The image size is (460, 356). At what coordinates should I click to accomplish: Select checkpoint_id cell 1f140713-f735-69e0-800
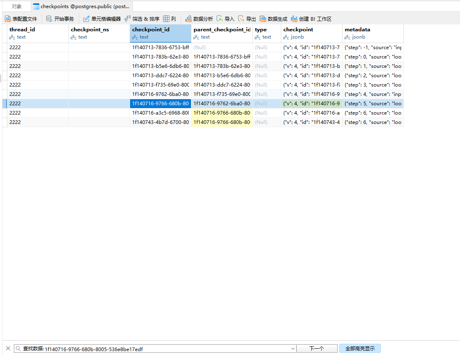[161, 85]
